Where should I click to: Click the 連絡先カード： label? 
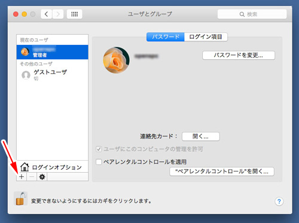click(158, 136)
